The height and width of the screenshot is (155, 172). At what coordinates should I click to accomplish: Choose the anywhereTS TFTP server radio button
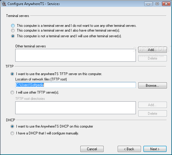[12, 74]
